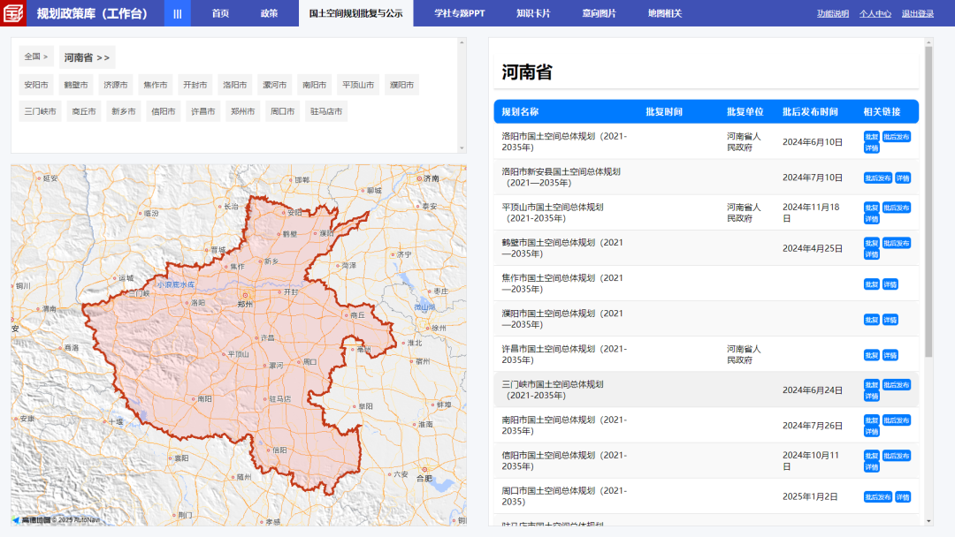The height and width of the screenshot is (537, 955).
Task: Select the 三门峡市 city tag
Action: pyautogui.click(x=40, y=111)
